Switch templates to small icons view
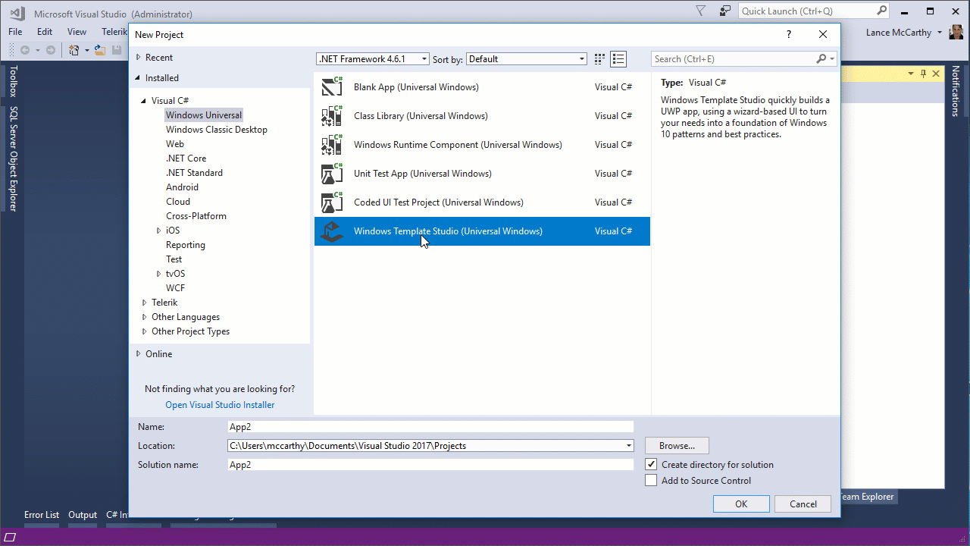 (x=599, y=59)
